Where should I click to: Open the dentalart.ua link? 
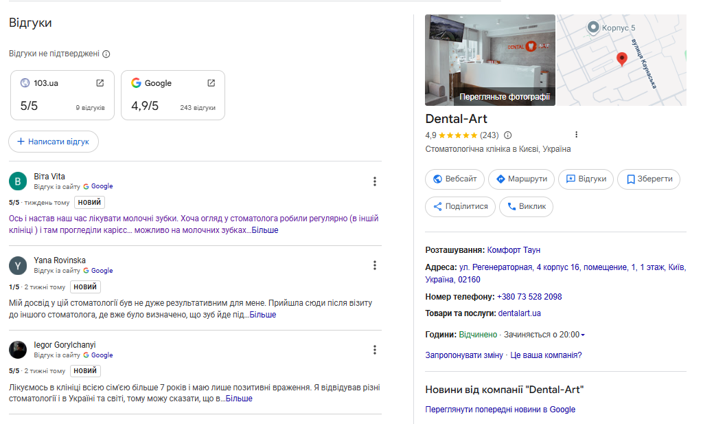pos(520,313)
